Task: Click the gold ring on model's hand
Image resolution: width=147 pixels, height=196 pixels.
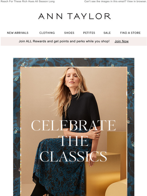Action: point(98,134)
